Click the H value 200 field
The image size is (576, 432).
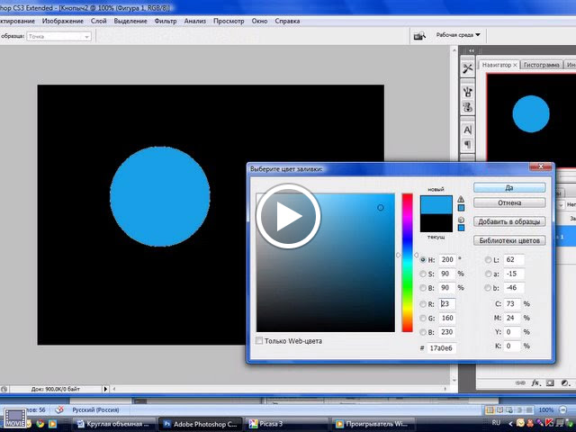[447, 260]
